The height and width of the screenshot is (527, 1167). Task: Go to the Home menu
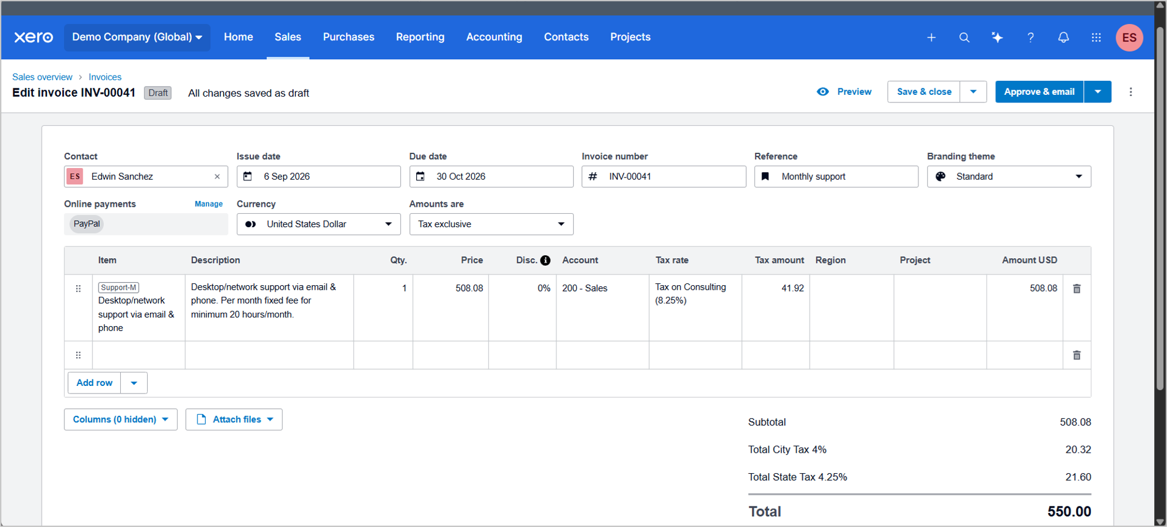(x=239, y=37)
